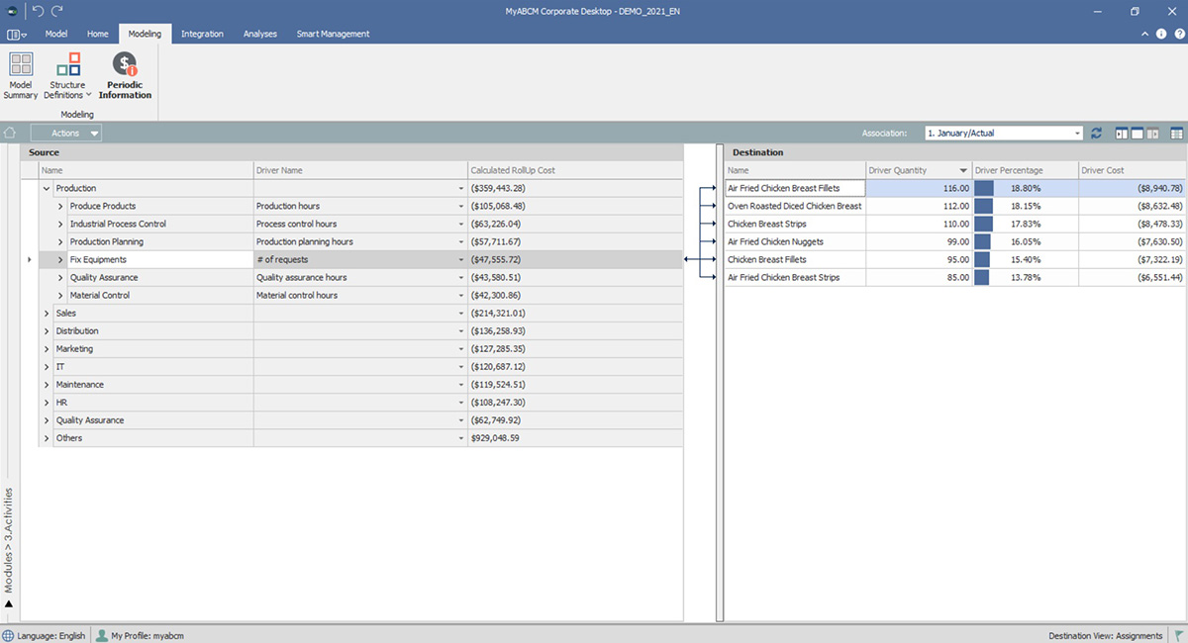Expand the Sales row
The height and width of the screenshot is (643, 1188).
[x=46, y=313]
